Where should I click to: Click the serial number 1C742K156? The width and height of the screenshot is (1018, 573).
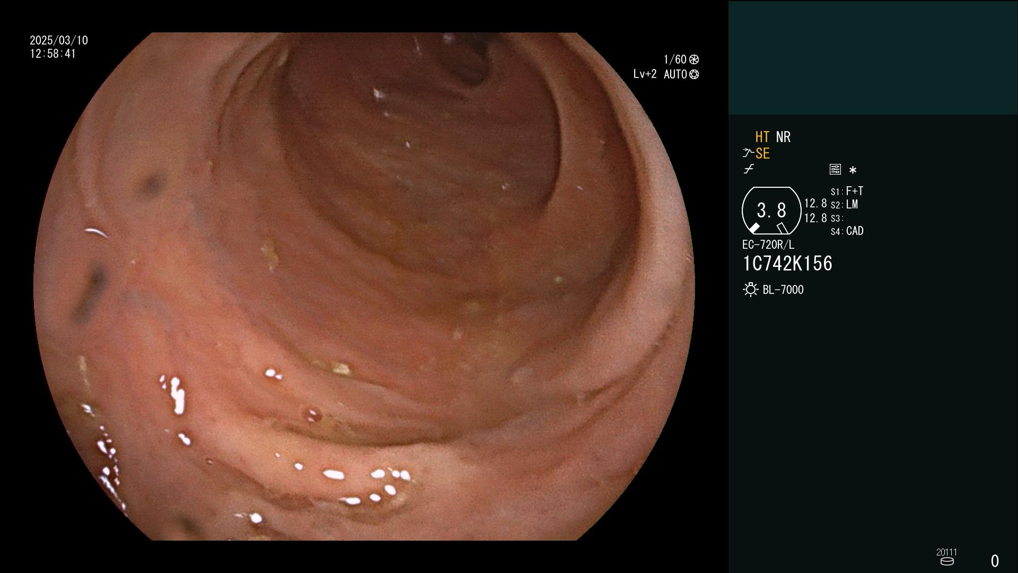click(x=787, y=264)
